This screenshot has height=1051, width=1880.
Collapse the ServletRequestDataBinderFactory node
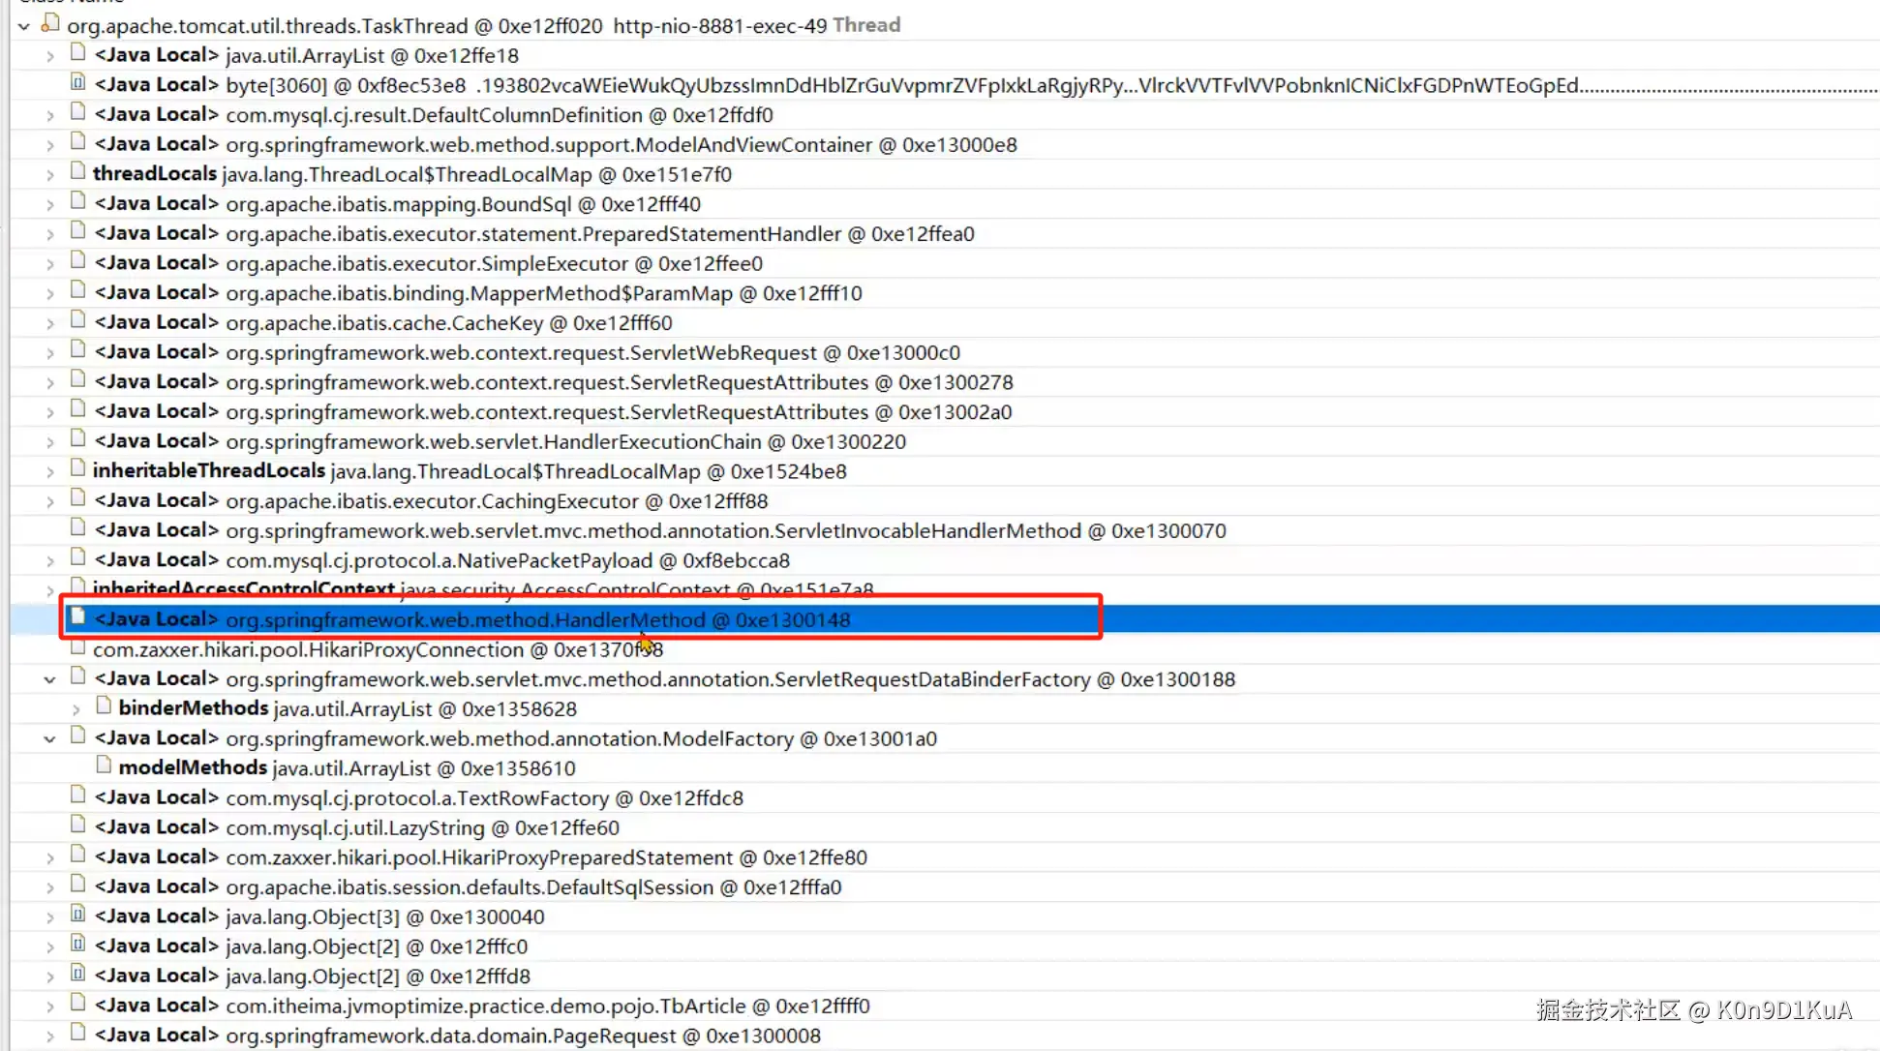pos(49,679)
